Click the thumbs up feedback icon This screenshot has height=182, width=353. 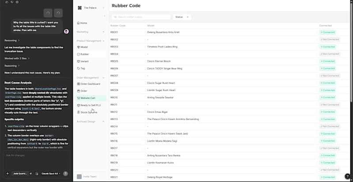pyautogui.click(x=7, y=2)
